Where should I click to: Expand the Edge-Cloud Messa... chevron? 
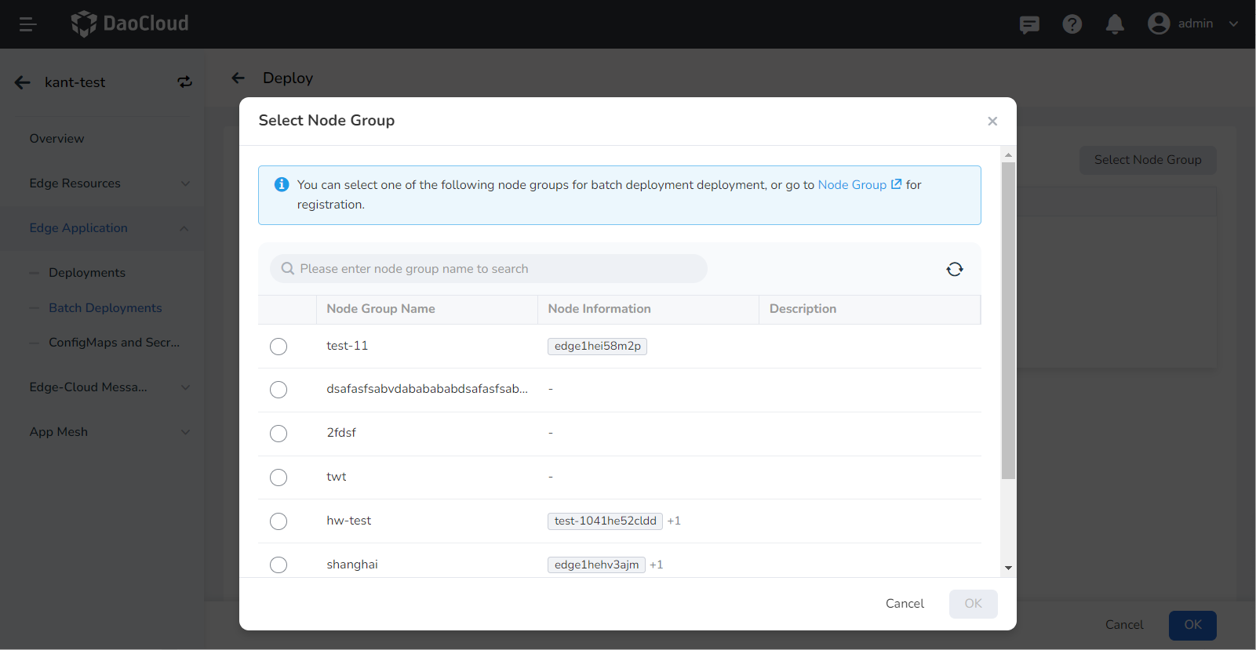185,387
